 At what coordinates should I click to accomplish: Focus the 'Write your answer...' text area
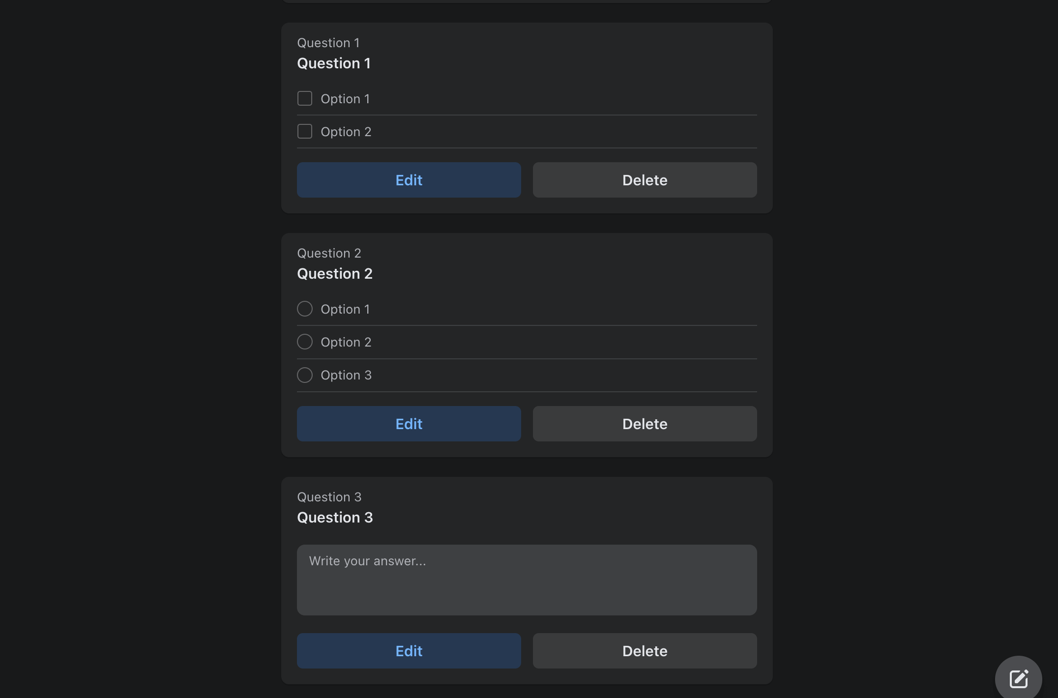tap(527, 580)
